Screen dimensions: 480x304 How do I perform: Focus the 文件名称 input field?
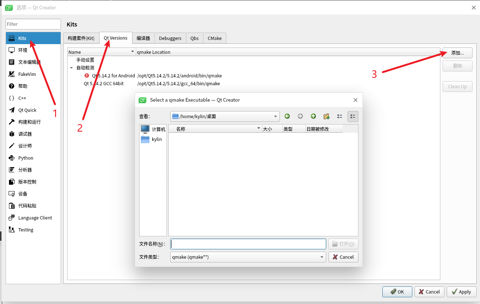(x=248, y=244)
